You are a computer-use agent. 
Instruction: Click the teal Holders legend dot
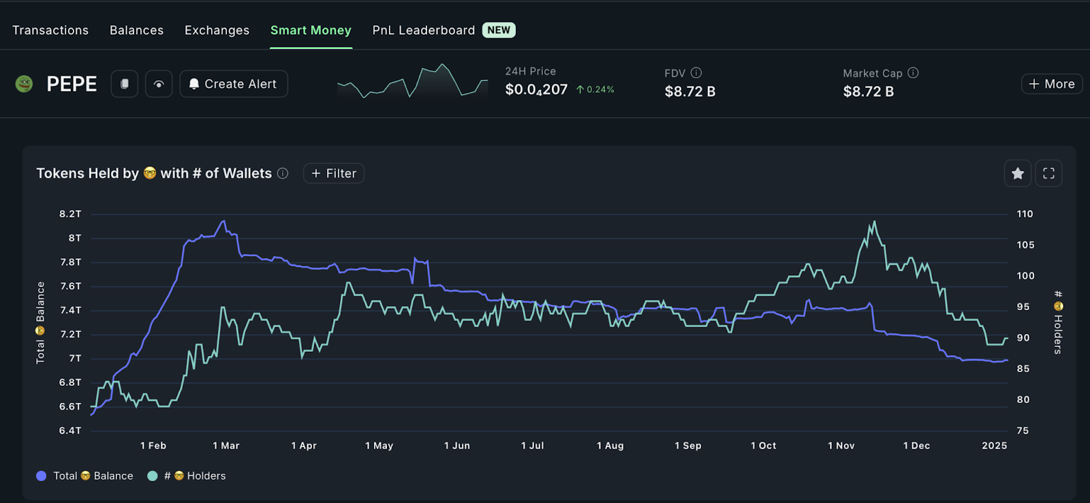(153, 476)
